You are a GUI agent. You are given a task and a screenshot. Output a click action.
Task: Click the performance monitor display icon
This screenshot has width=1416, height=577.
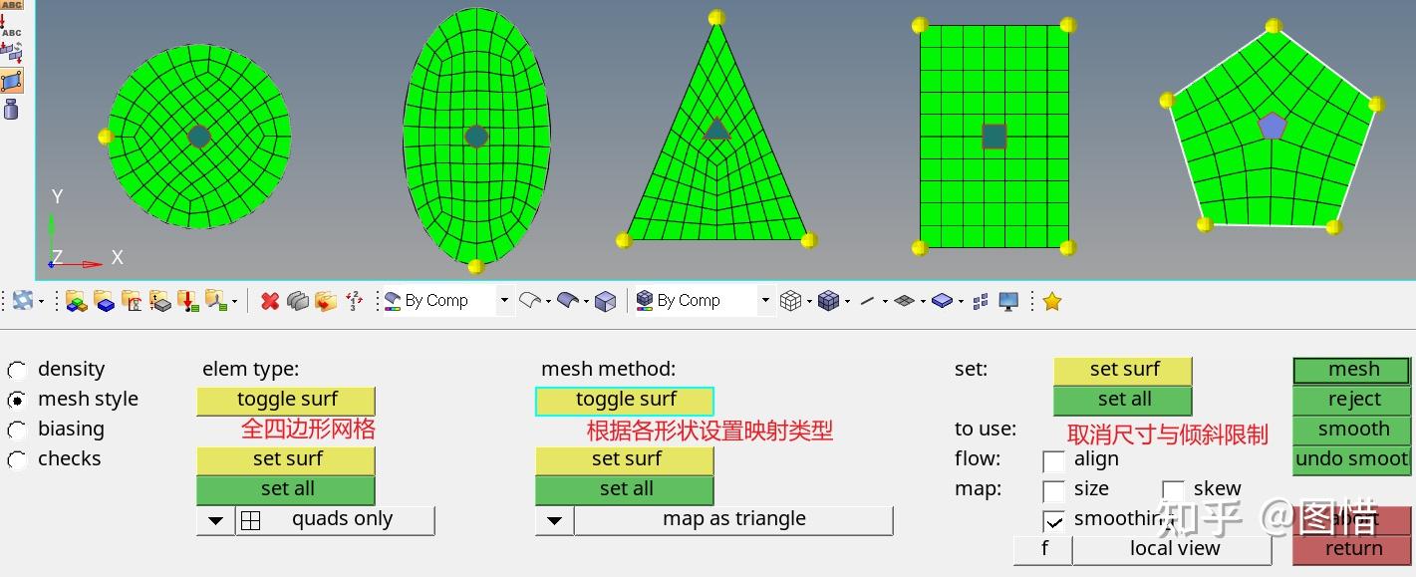[x=1007, y=300]
